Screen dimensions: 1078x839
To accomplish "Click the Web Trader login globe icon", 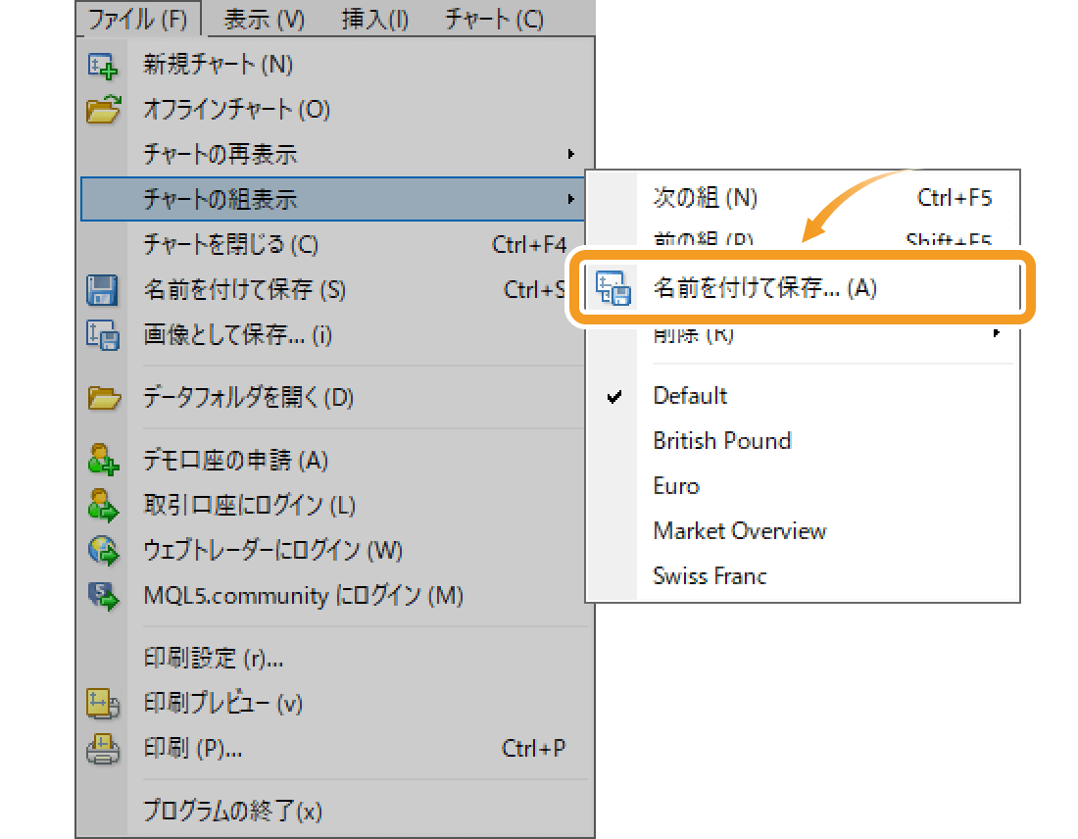I will [103, 550].
